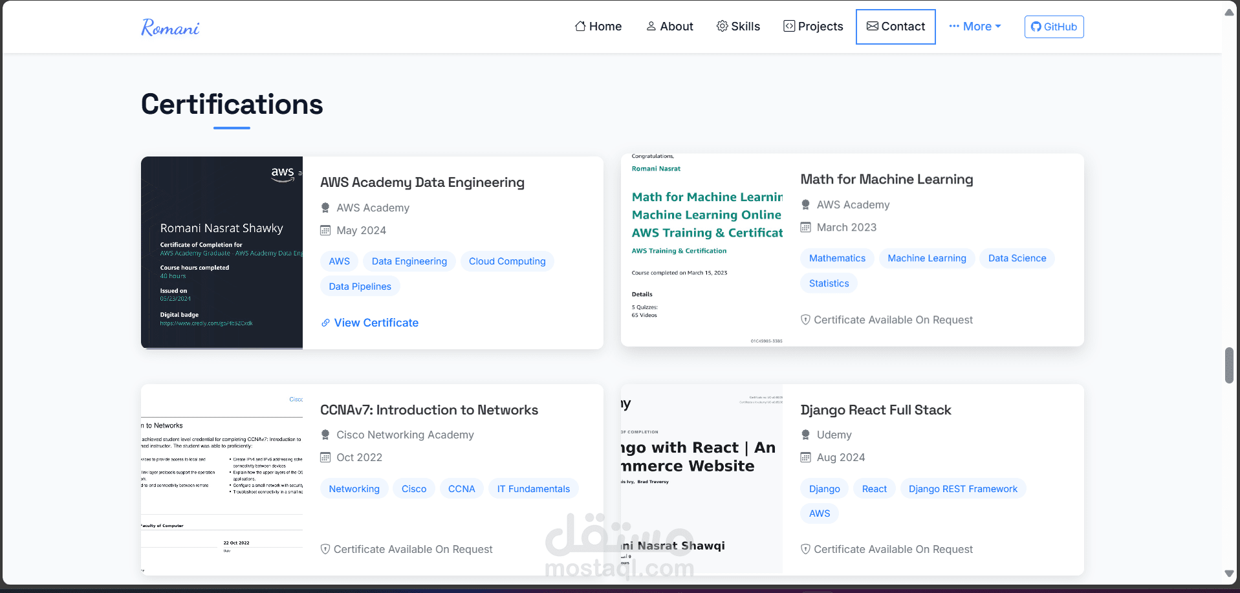Click the Statistics tag

click(x=829, y=283)
